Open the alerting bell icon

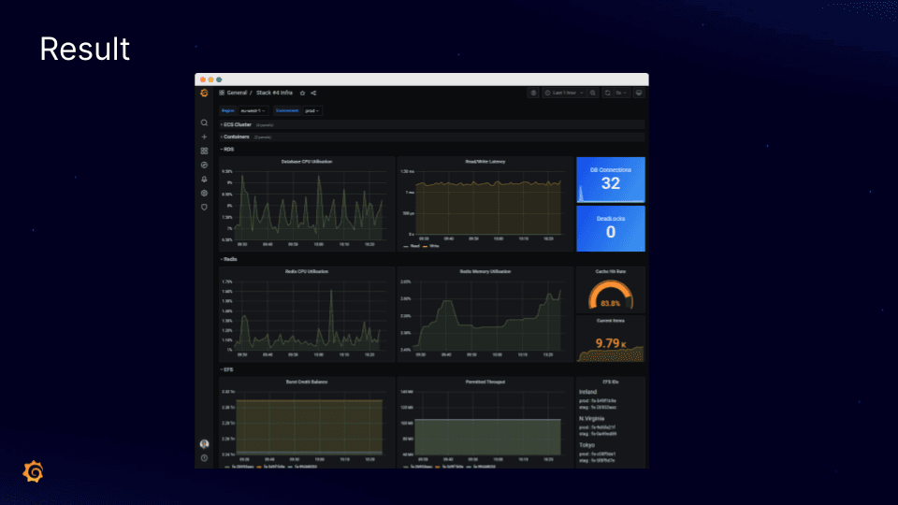(x=204, y=180)
